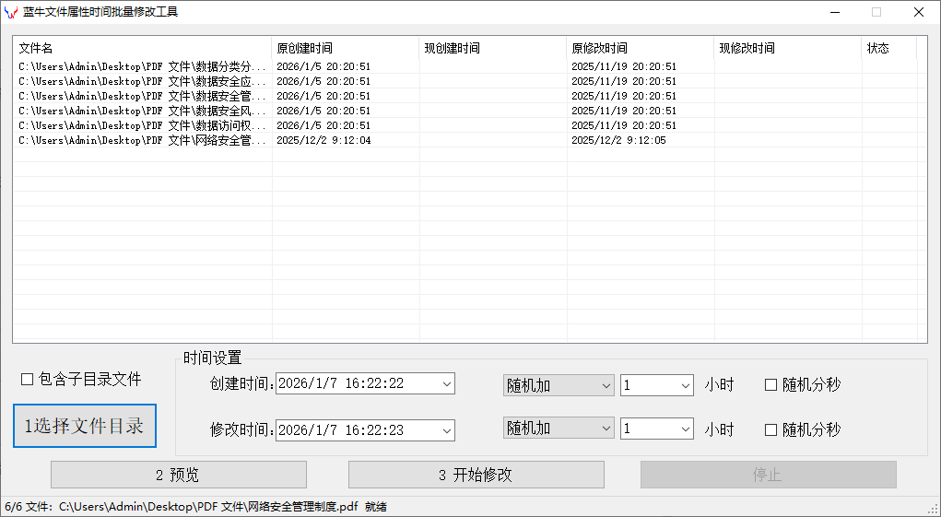
Task: Expand 随机加 dropdown in 修改时间 row
Action: 606,429
